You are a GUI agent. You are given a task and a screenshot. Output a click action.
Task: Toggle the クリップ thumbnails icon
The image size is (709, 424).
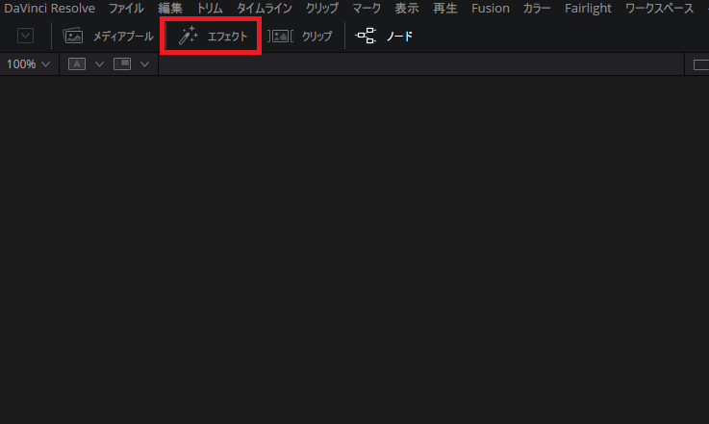(x=280, y=37)
